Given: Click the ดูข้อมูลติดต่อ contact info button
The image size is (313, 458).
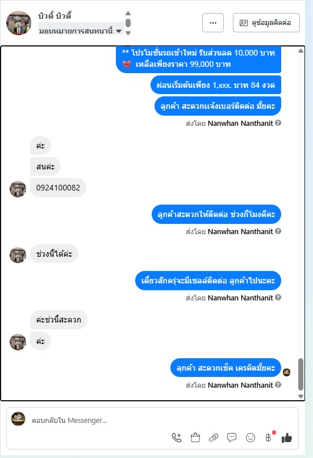Looking at the screenshot, I should (x=266, y=23).
